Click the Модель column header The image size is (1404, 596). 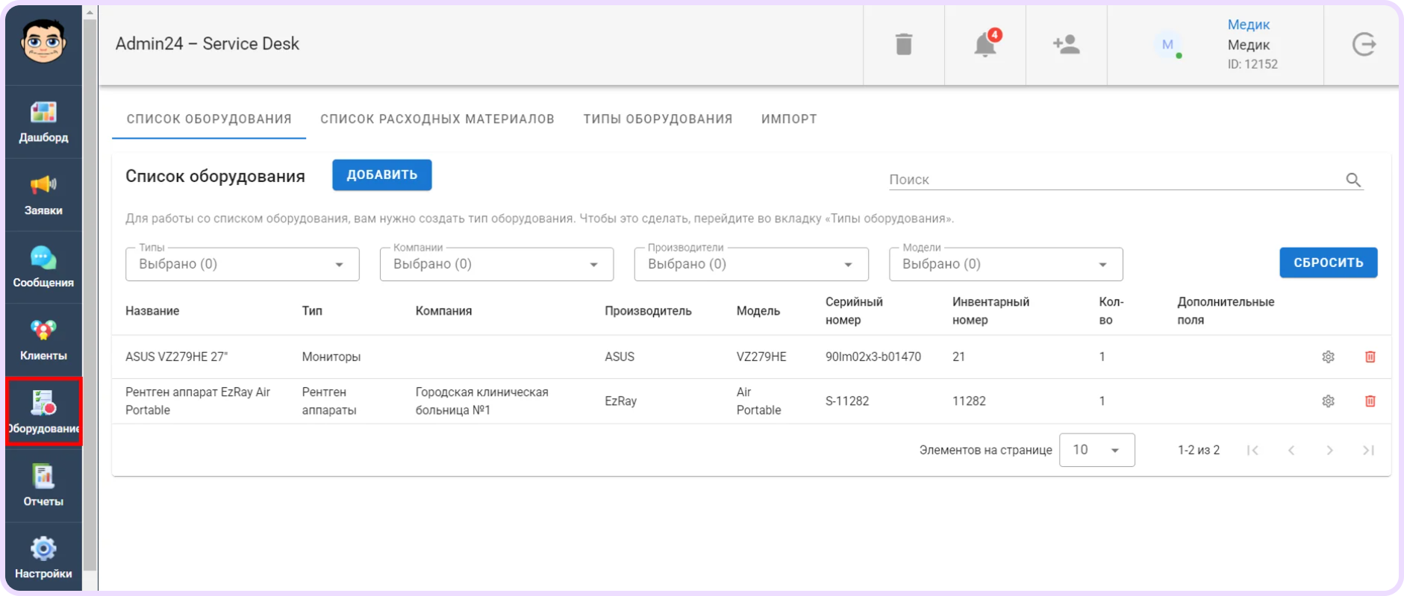tap(758, 311)
